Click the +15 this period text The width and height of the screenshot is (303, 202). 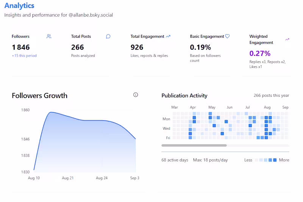24,56
